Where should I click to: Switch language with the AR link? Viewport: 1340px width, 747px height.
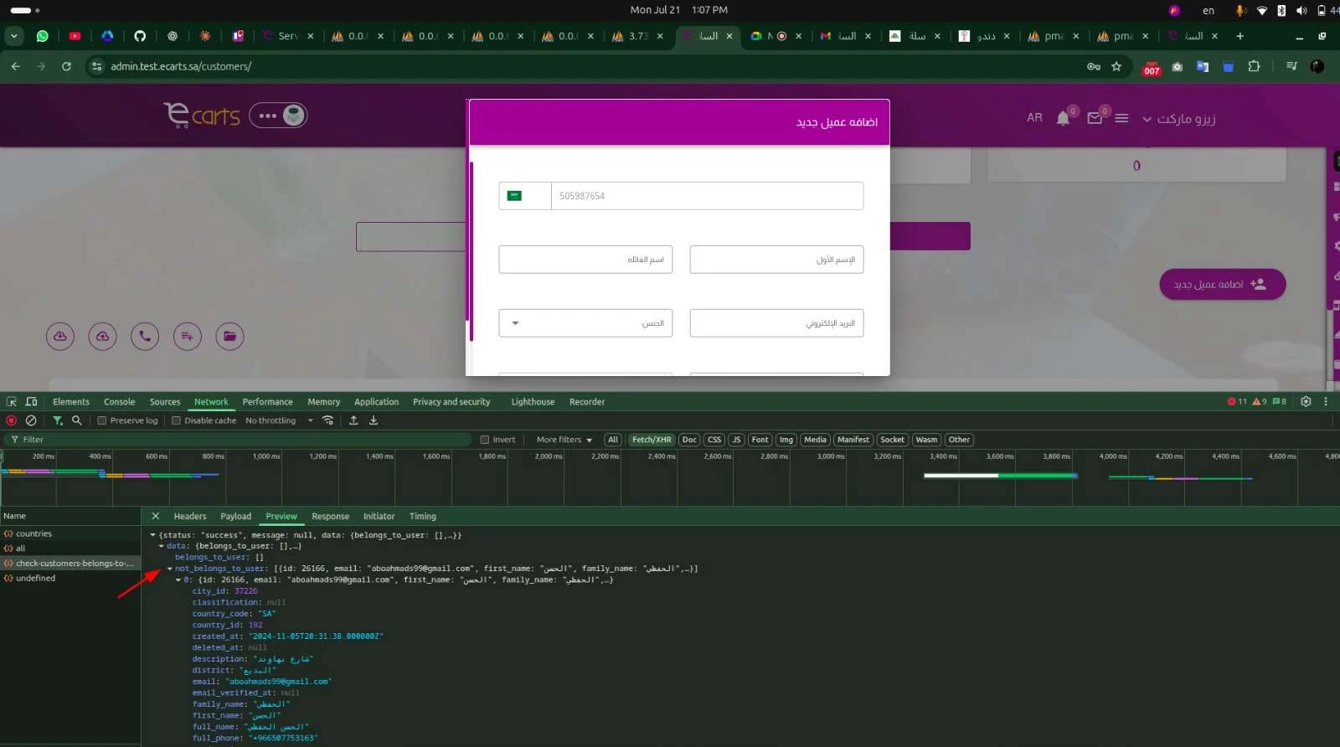[x=1034, y=118]
